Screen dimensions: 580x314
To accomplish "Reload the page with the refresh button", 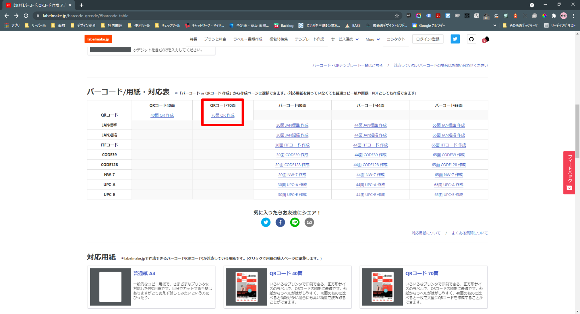I will click(x=26, y=16).
